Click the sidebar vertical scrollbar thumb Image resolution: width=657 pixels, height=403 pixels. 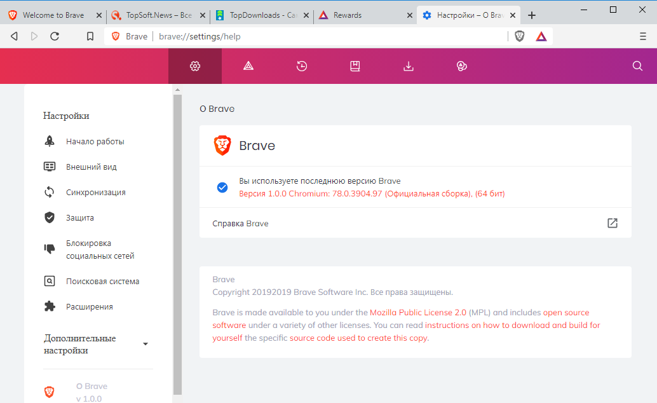(178, 245)
